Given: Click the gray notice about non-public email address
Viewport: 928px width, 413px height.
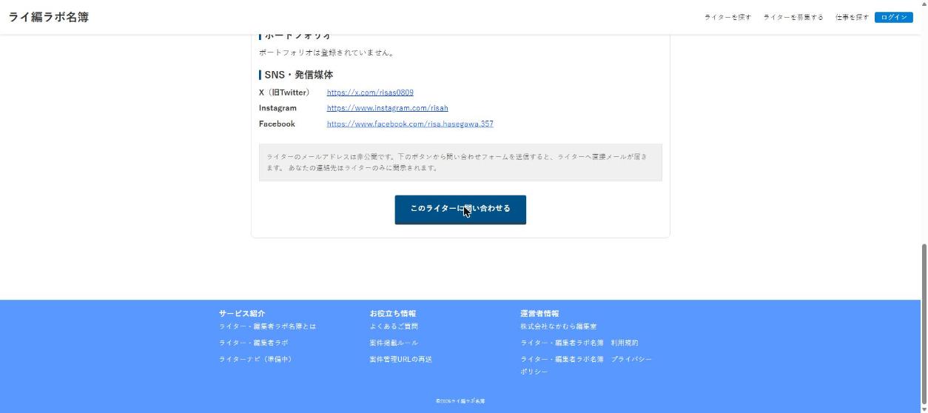Looking at the screenshot, I should (460, 162).
